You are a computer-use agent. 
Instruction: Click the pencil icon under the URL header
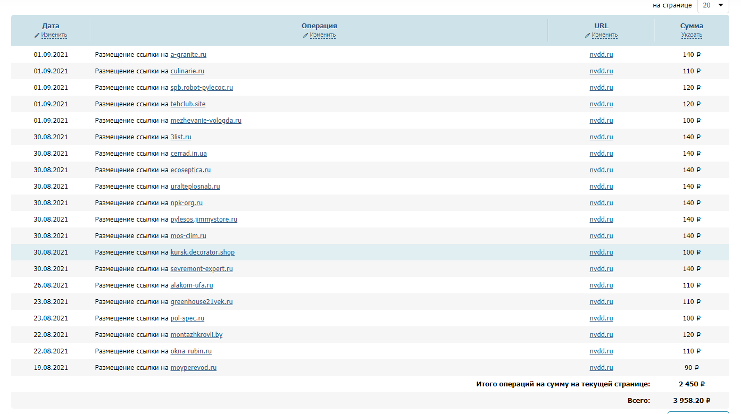(588, 35)
